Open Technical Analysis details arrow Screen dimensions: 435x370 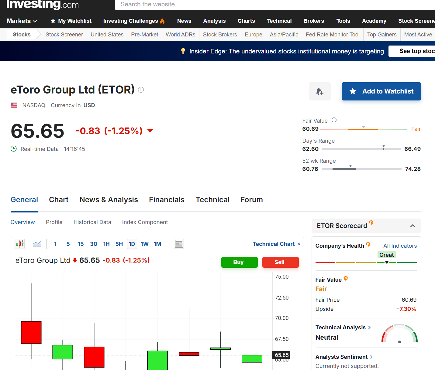tap(369, 328)
